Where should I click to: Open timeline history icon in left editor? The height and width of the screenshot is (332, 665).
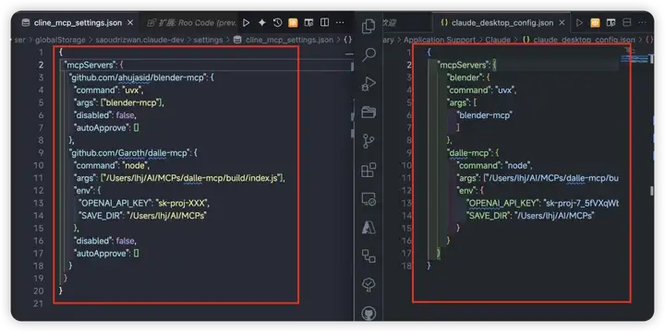277,23
